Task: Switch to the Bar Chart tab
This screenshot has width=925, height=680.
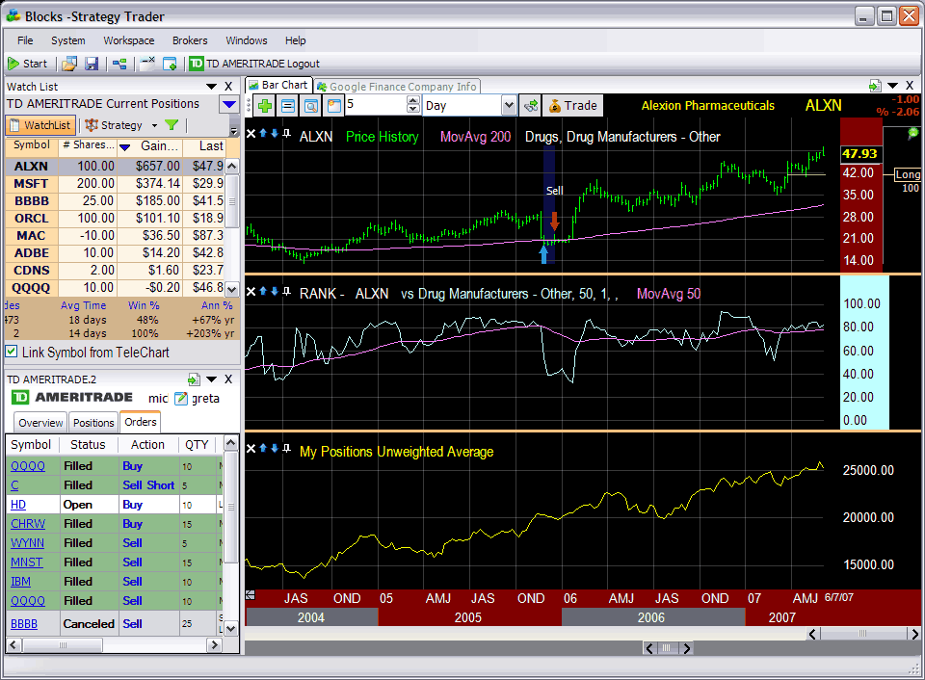Action: pos(278,85)
